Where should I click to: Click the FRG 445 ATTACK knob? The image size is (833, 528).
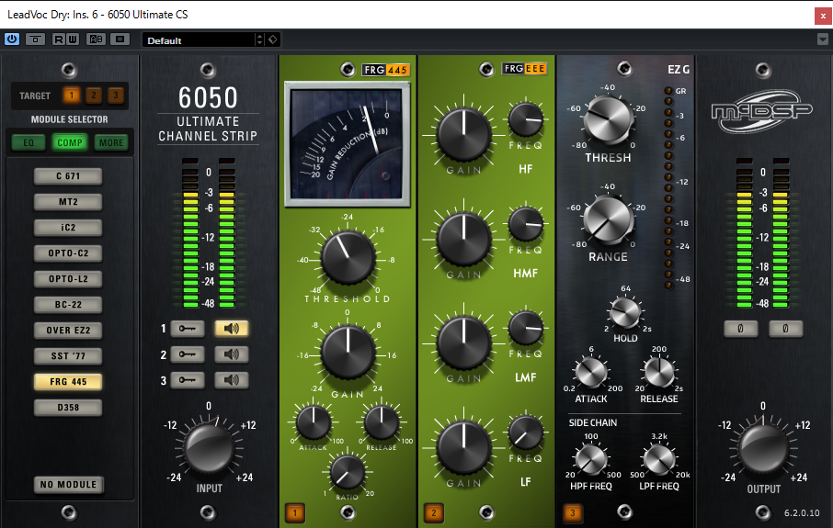pyautogui.click(x=314, y=422)
